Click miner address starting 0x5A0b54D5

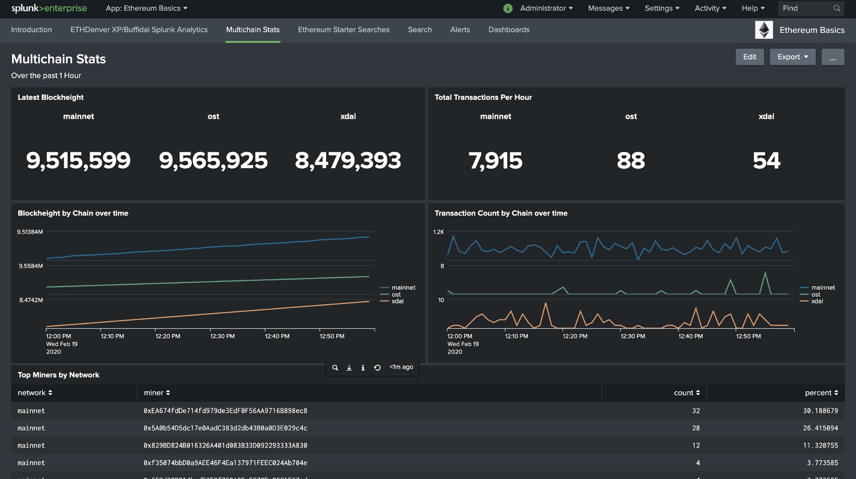tap(225, 428)
